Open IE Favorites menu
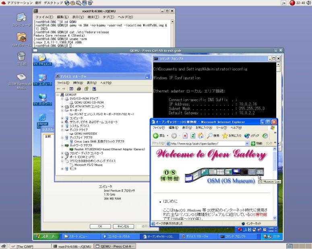This screenshot has width=312, height=249. pyautogui.click(x=204, y=127)
